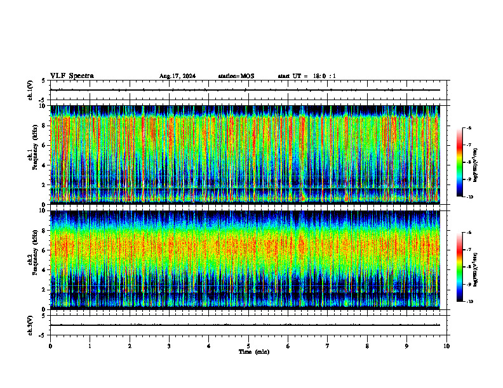
Task: Click inside the ch.1 spectrogram panel
Action: pos(245,155)
